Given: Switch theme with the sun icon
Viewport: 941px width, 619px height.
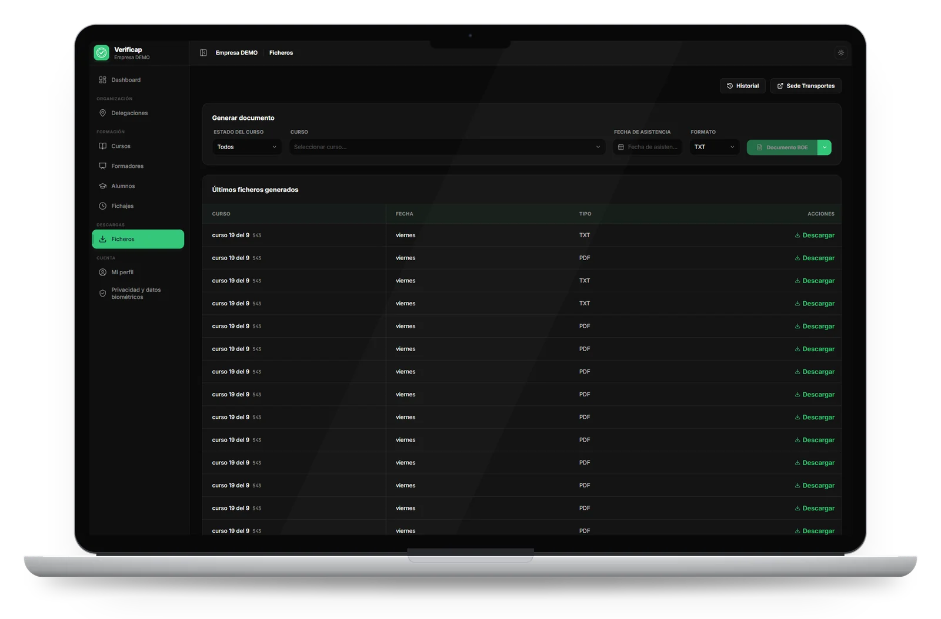Looking at the screenshot, I should click(x=841, y=53).
